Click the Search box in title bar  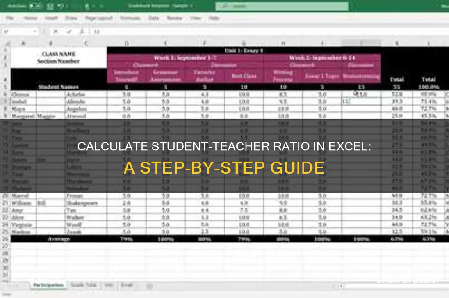pos(282,6)
